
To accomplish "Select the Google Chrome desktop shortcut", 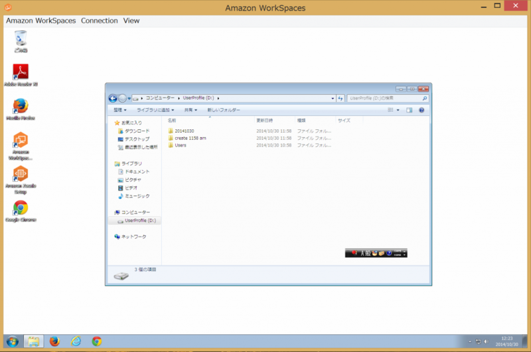I will click(21, 211).
